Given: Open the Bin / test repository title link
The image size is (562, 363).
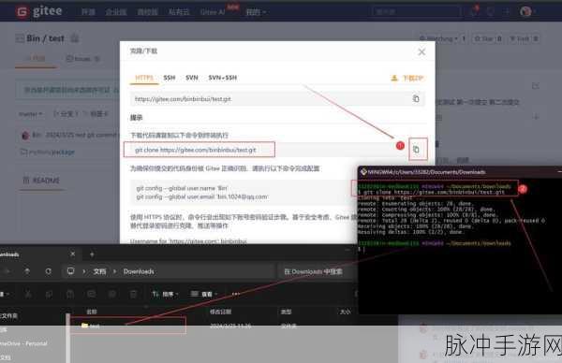Looking at the screenshot, I should coord(45,38).
